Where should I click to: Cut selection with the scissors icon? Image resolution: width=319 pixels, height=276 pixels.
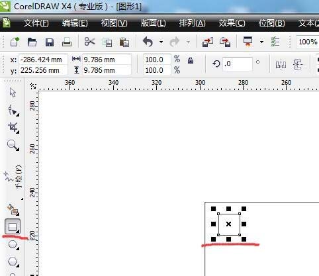pyautogui.click(x=90, y=42)
